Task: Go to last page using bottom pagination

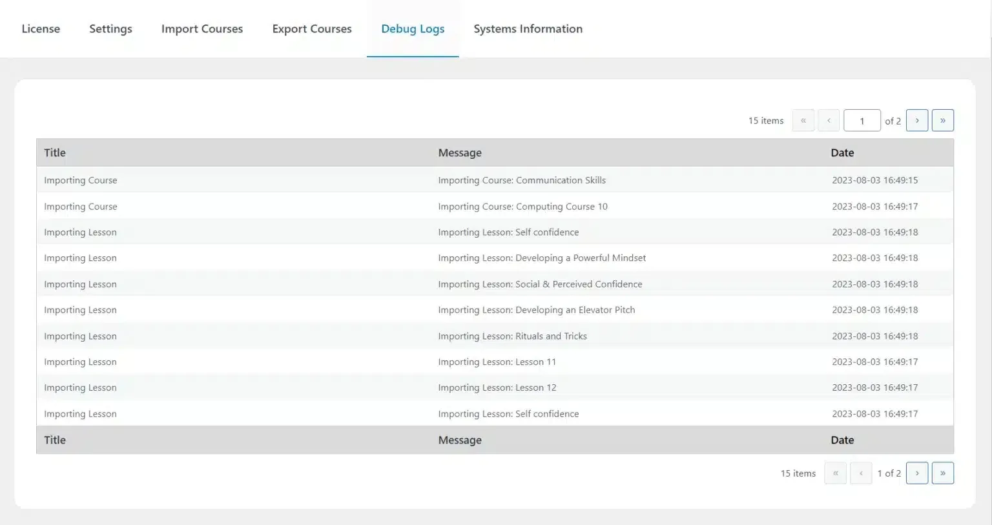Action: pos(942,473)
